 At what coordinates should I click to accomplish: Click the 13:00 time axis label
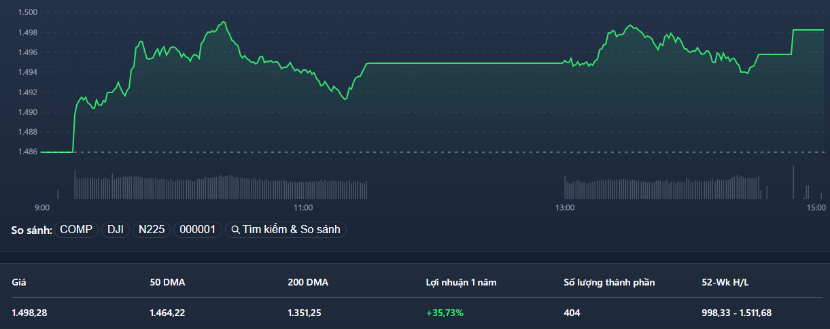(564, 207)
